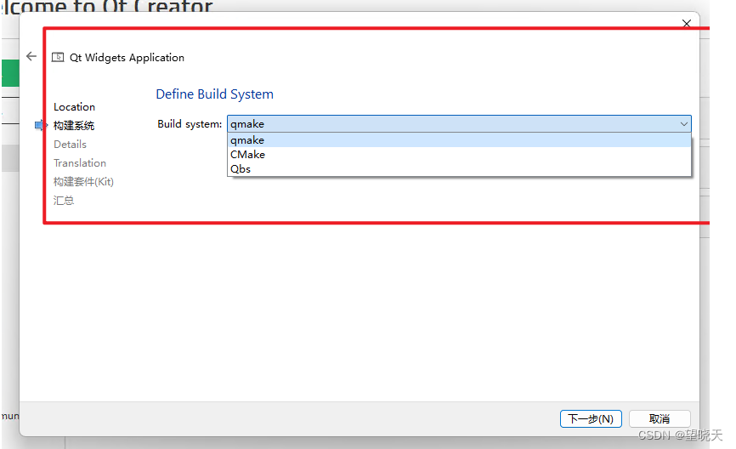Select the 构建系统 wizard step
This screenshot has width=736, height=449.
(x=74, y=125)
